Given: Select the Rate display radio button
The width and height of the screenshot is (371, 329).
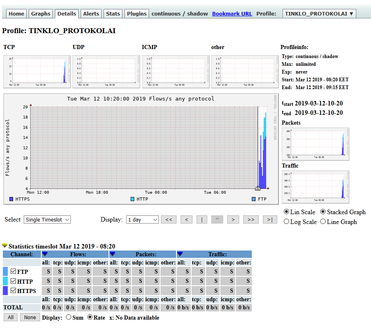Looking at the screenshot, I should click(90, 317).
